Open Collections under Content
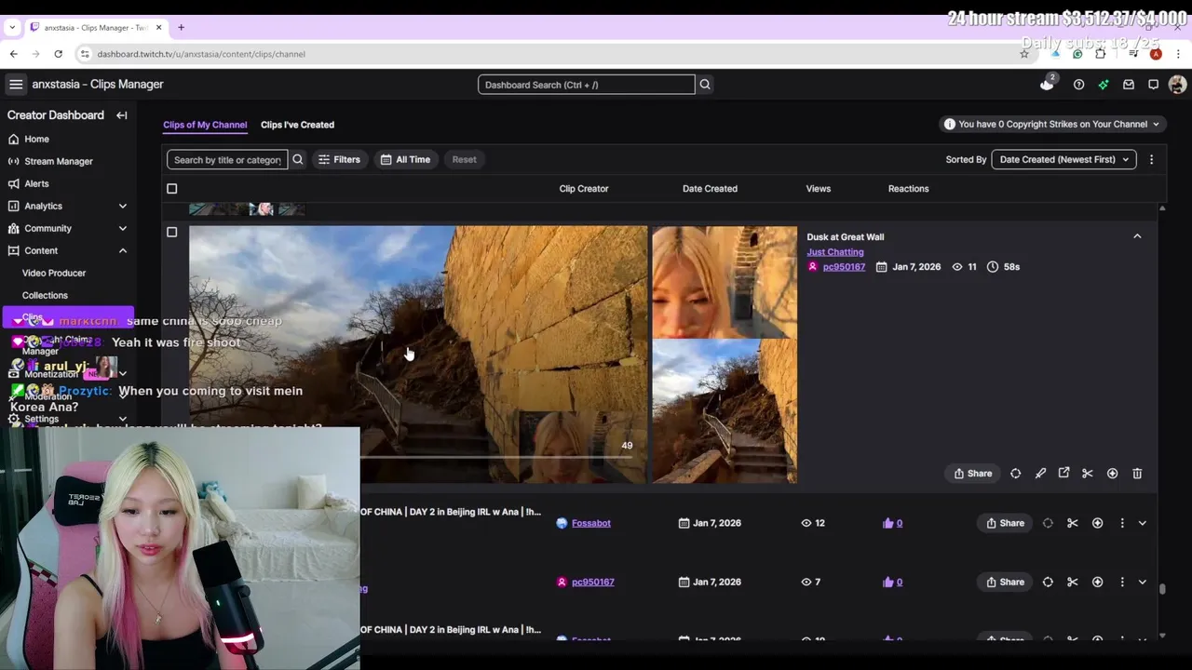1192x670 pixels. tap(45, 295)
